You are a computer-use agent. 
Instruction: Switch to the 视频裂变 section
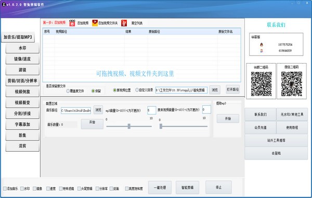[x=22, y=103]
